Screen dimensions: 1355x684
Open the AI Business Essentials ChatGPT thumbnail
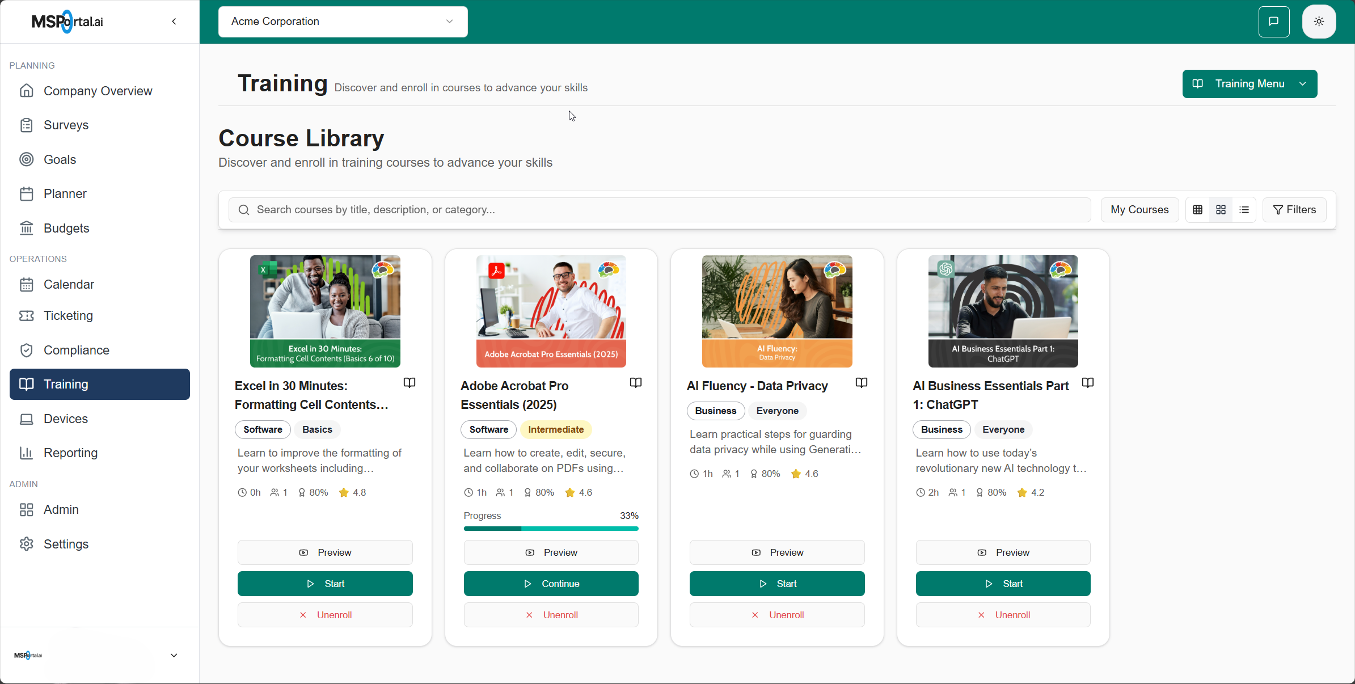pyautogui.click(x=1003, y=311)
